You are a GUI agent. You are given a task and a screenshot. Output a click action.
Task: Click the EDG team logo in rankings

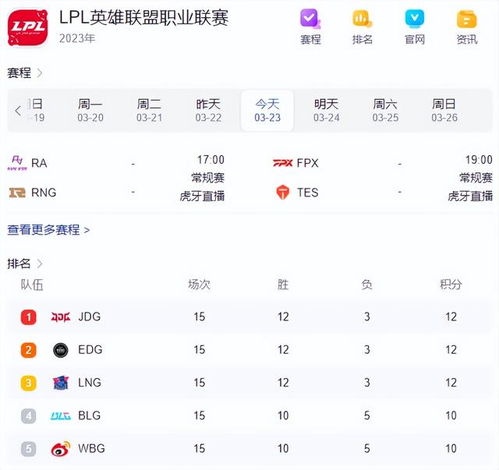click(61, 350)
